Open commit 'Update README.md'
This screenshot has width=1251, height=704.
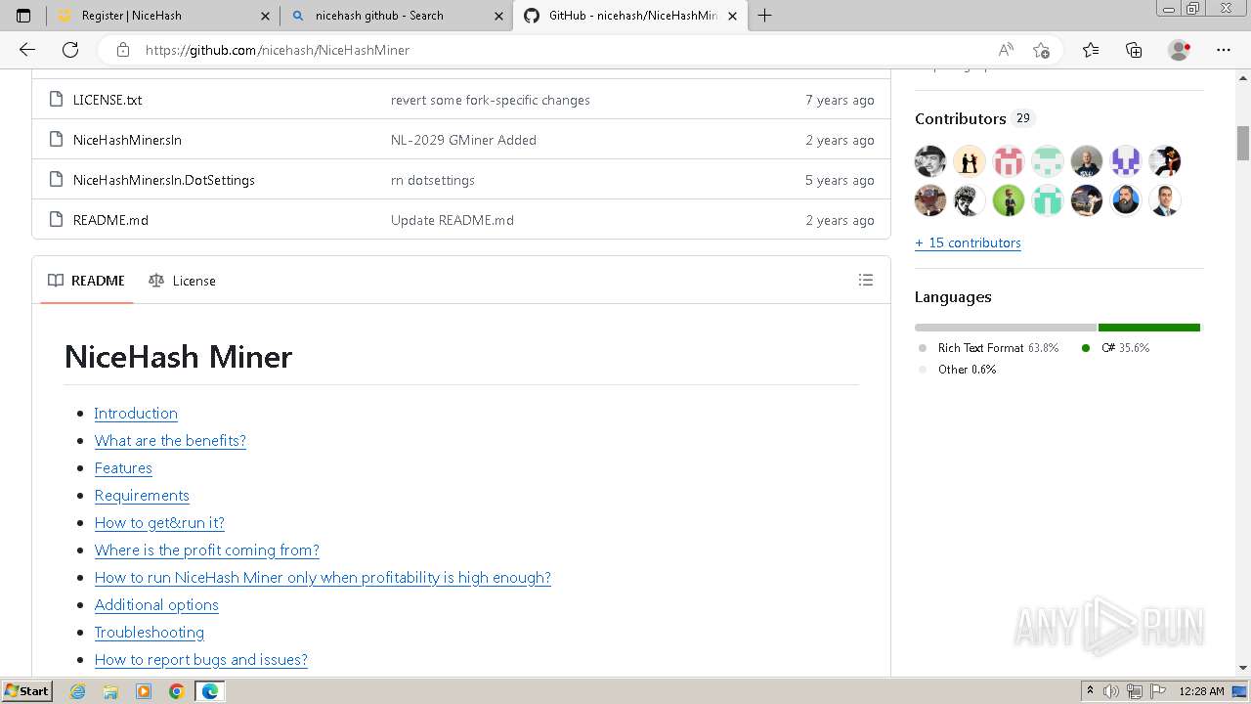tap(453, 220)
